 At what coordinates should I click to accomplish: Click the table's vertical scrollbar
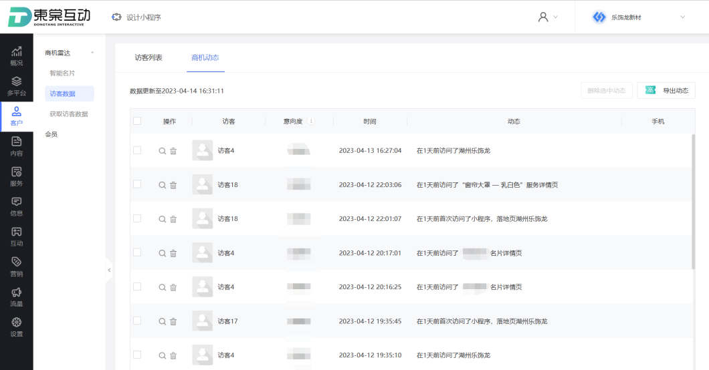tap(693, 201)
